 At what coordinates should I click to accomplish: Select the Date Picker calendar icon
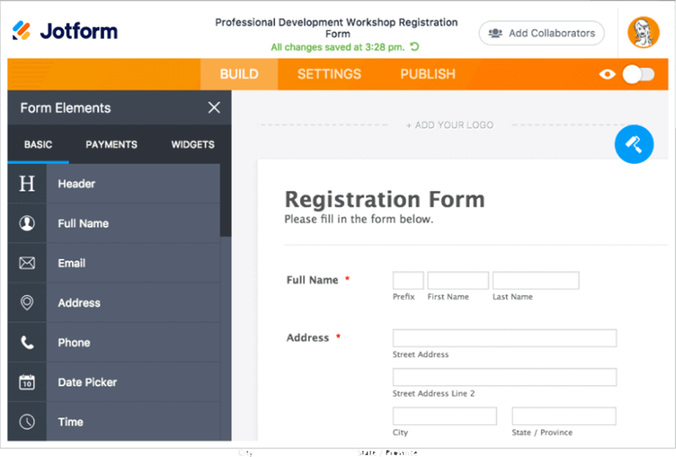tap(26, 382)
